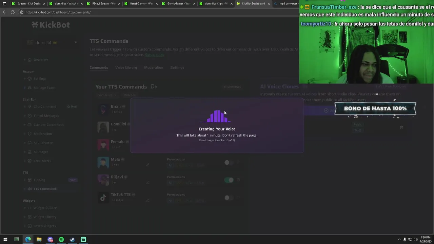Switch to the Settings tab
Image resolution: width=434 pixels, height=244 pixels.
coord(177,67)
